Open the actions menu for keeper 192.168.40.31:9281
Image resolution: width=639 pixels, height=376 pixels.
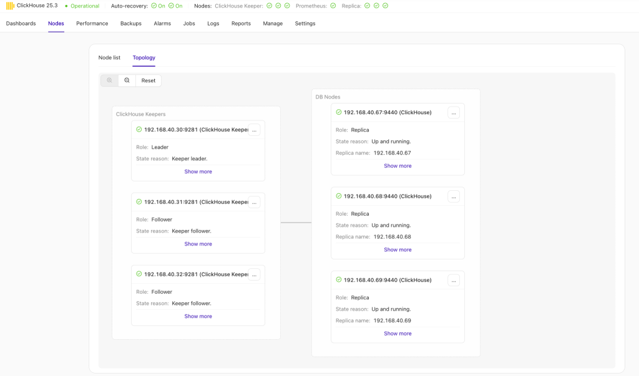pyautogui.click(x=255, y=203)
